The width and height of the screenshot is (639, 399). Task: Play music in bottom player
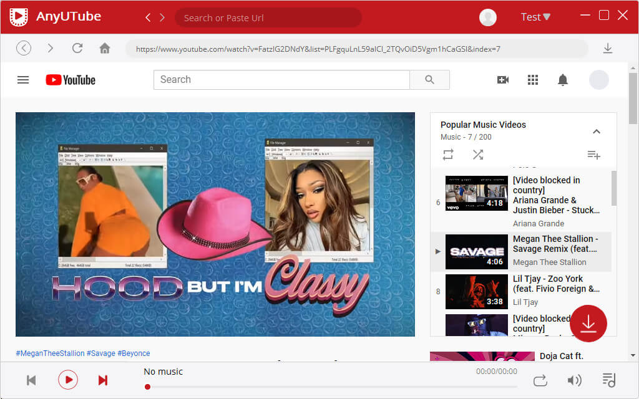pos(67,380)
